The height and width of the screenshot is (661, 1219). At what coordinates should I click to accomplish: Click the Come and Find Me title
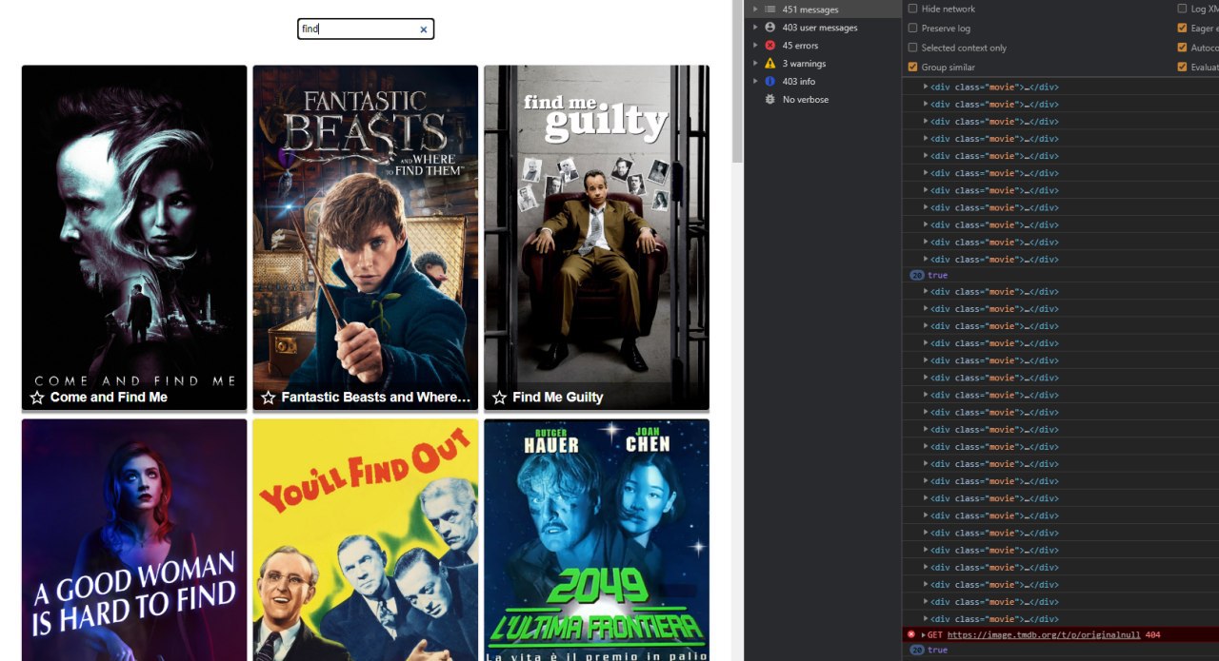point(109,398)
